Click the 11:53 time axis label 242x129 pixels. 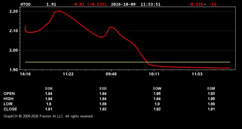tap(197, 74)
